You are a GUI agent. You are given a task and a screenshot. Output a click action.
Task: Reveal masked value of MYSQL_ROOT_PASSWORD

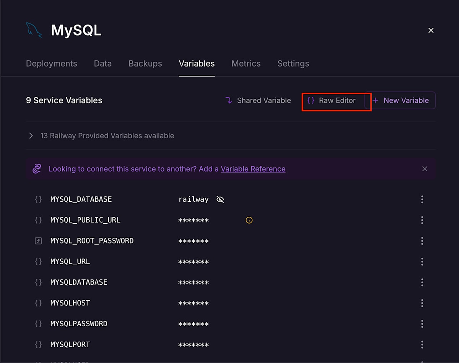[x=194, y=241]
